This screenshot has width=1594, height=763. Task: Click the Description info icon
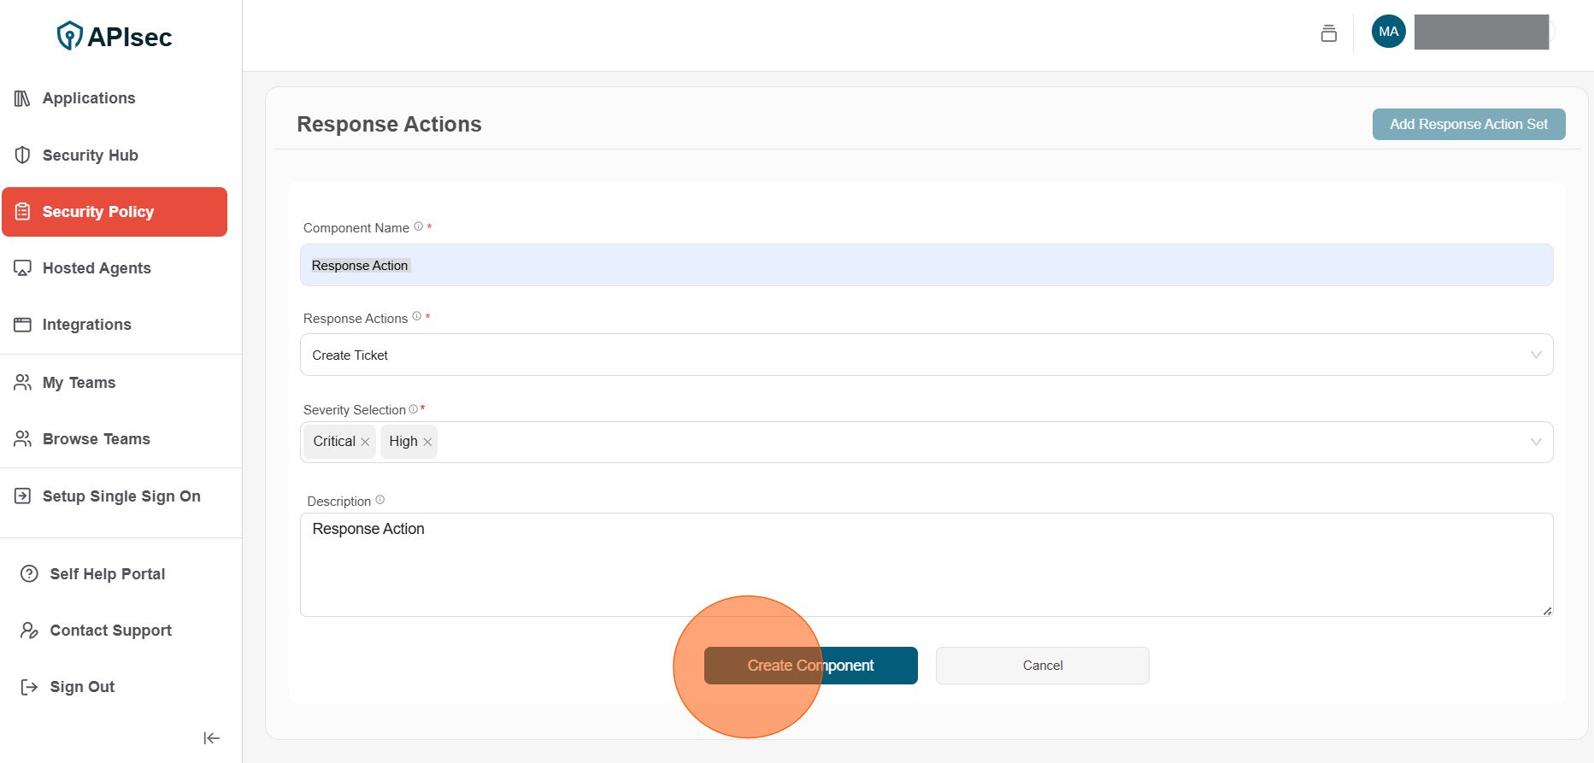click(380, 500)
